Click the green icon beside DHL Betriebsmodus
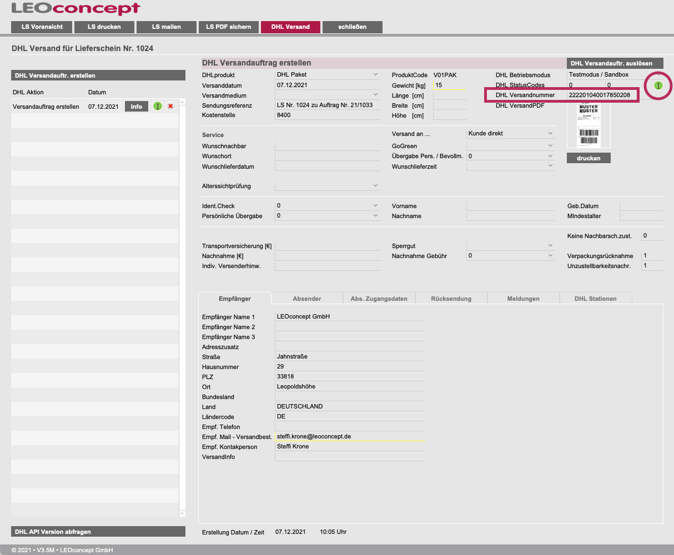The width and height of the screenshot is (674, 555). click(658, 85)
